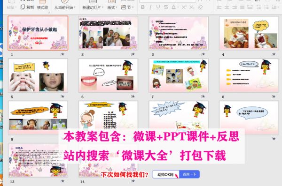Click the Italic formatting icon
This screenshot has height=186, width=282.
point(150,7)
